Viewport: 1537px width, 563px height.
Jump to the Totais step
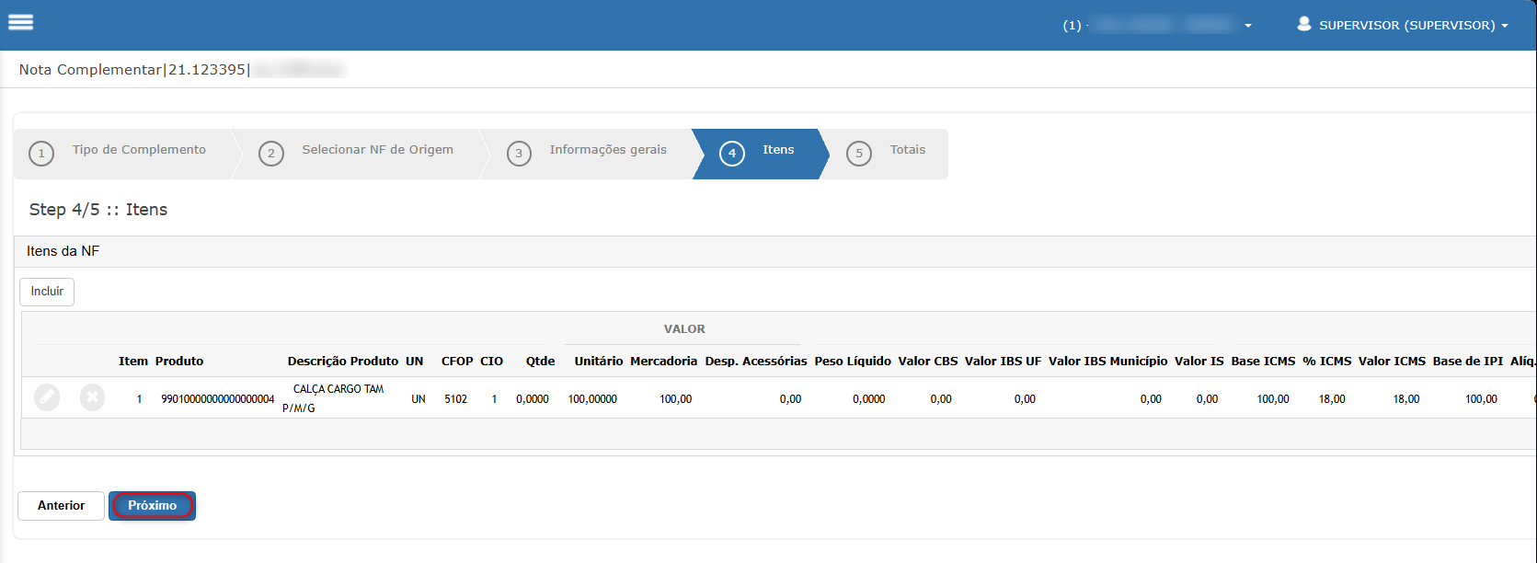coord(907,150)
